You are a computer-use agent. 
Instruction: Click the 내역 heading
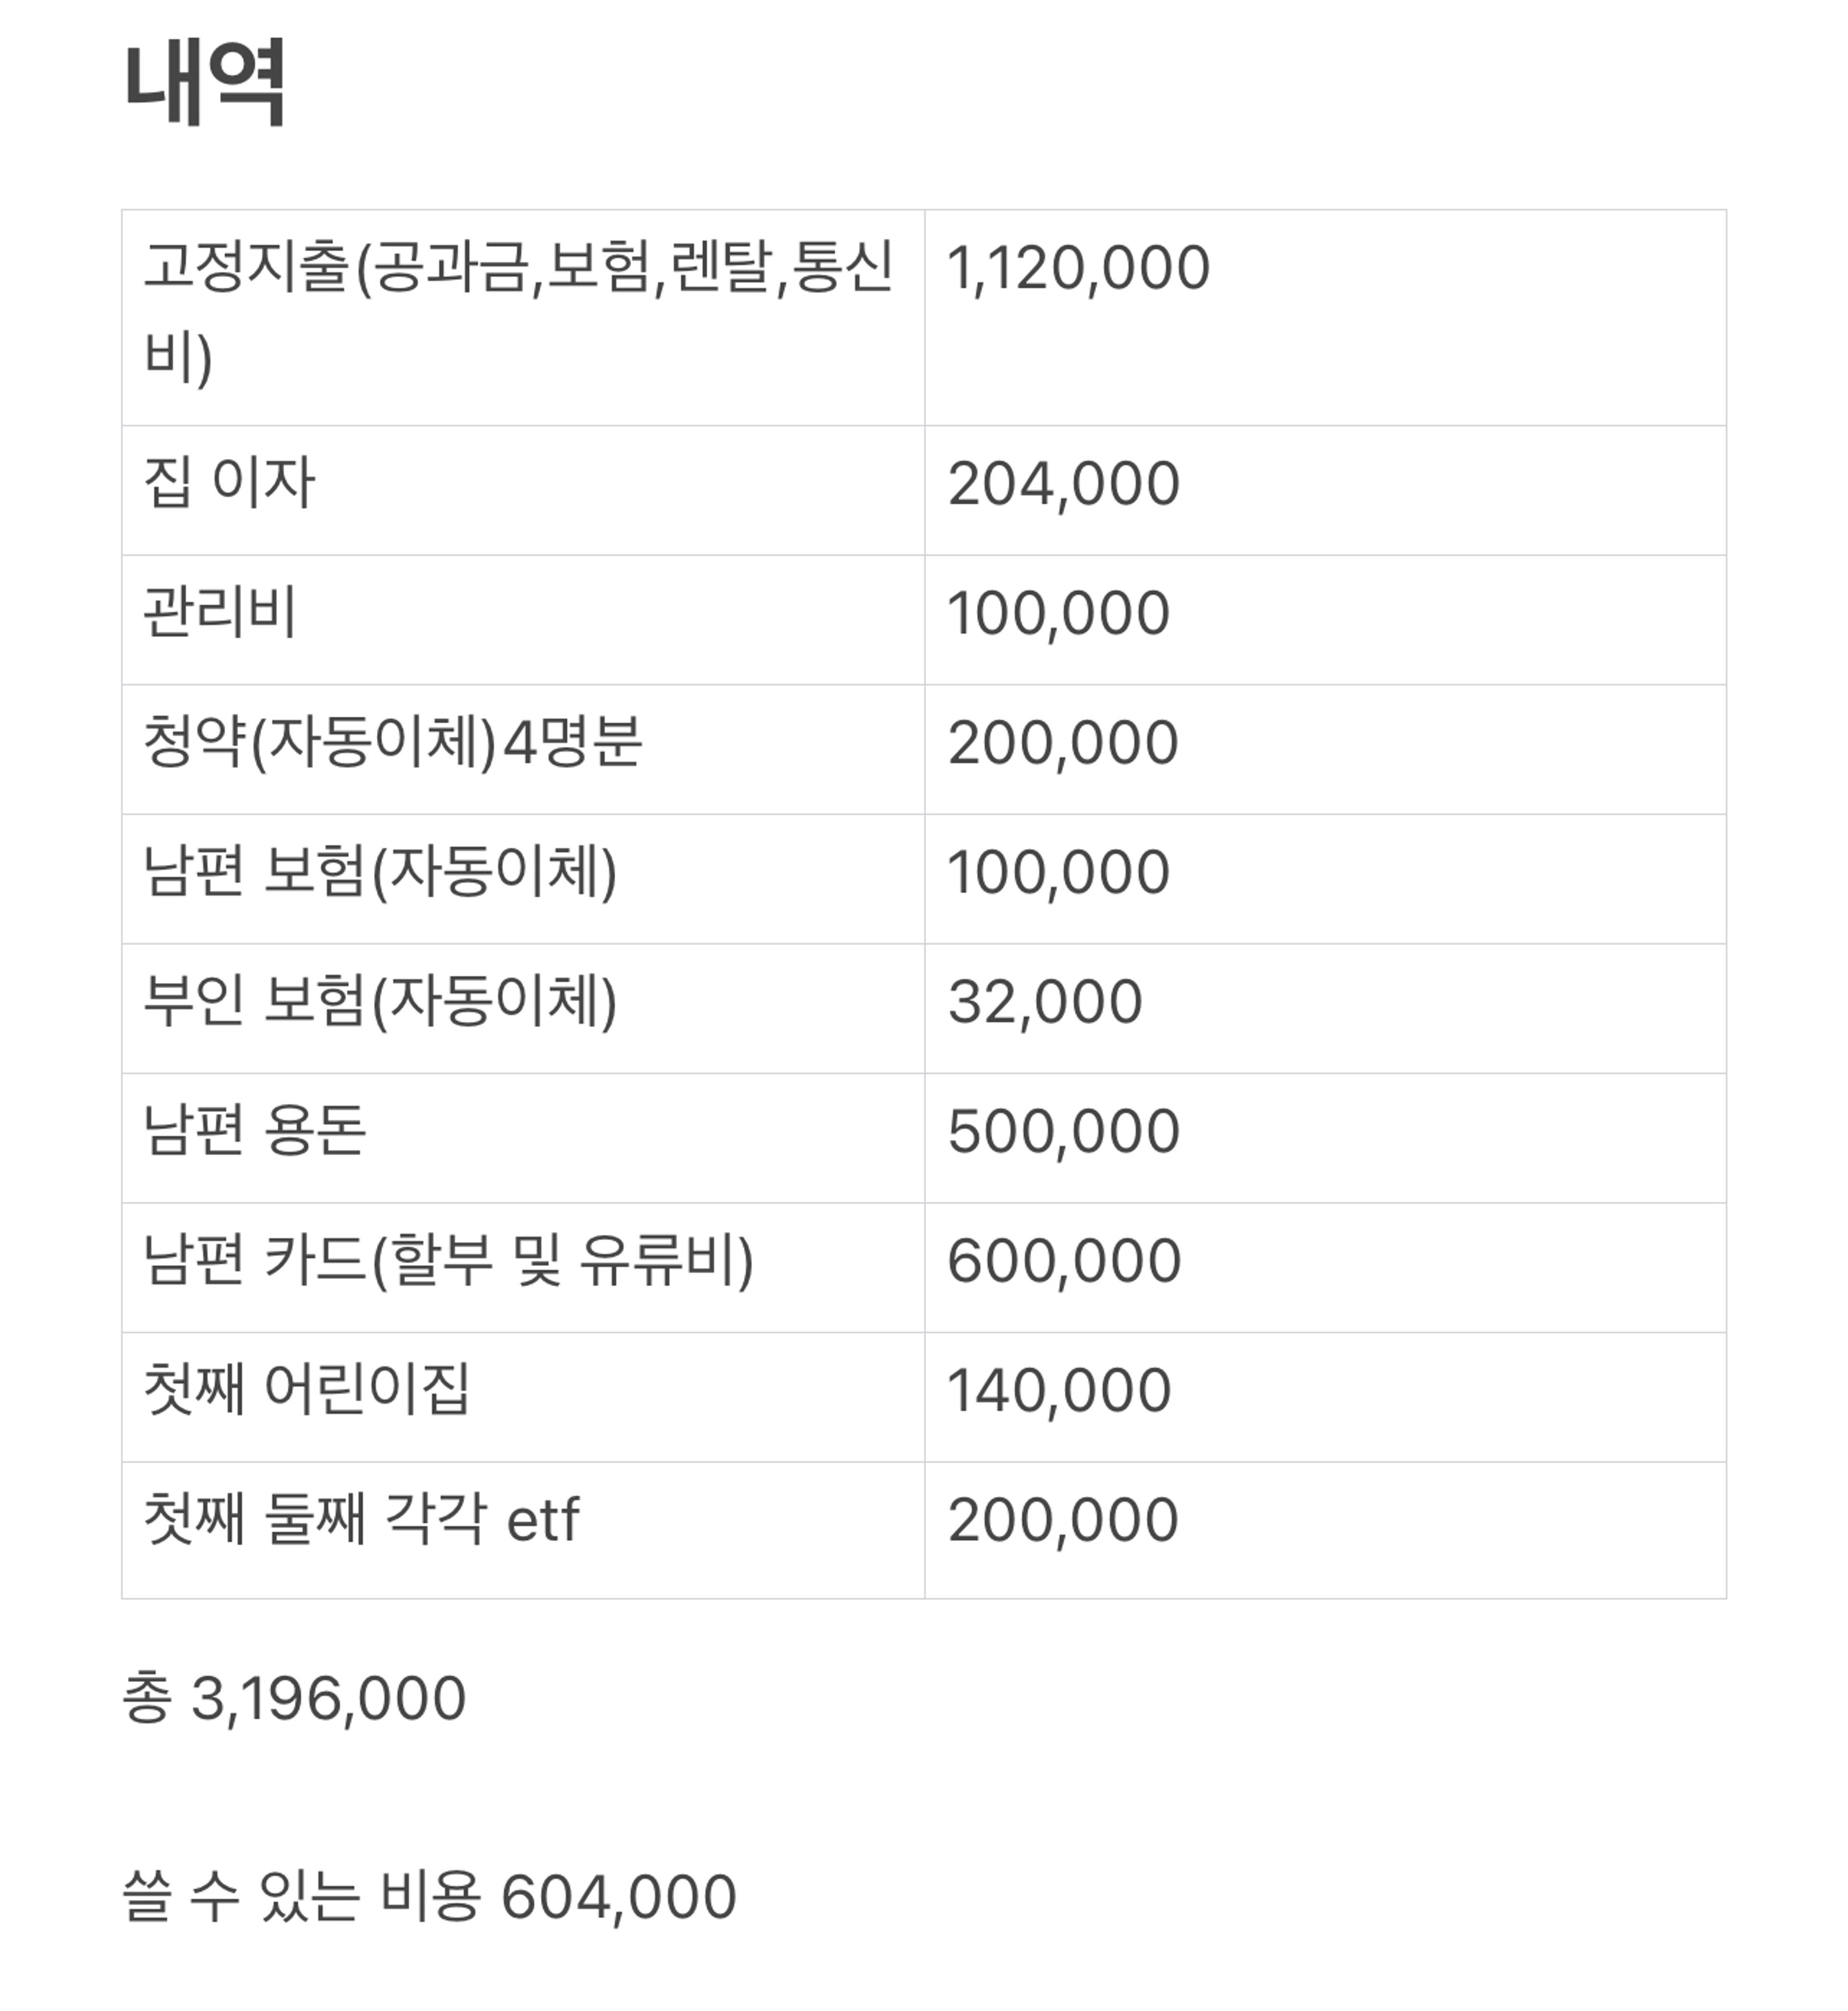206,82
